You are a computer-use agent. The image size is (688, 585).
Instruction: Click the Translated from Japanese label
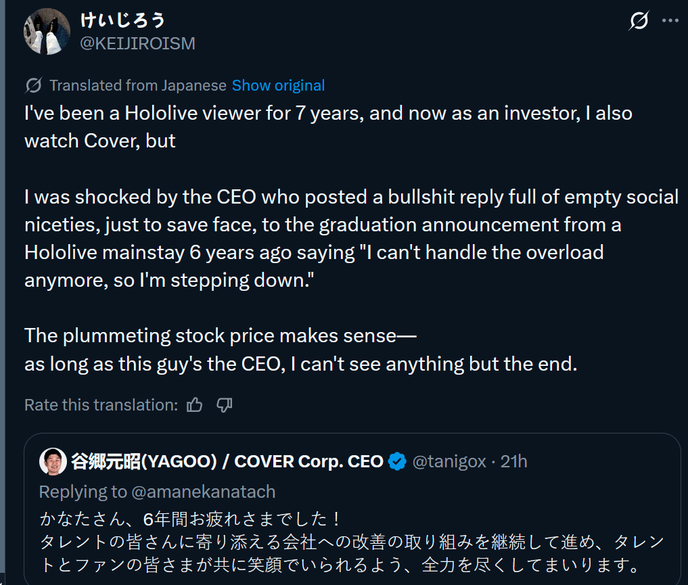[x=137, y=86]
